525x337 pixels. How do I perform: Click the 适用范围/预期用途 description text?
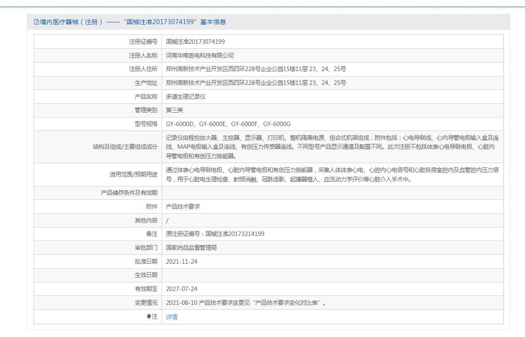pyautogui.click(x=332, y=174)
